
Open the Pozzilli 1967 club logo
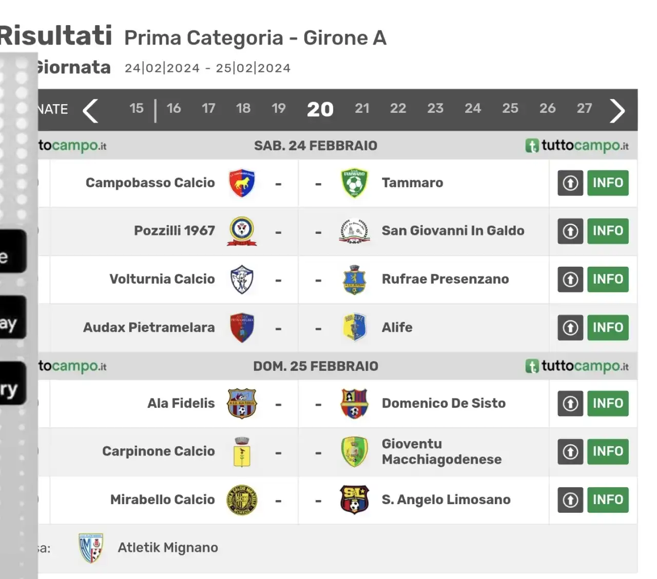tap(242, 231)
